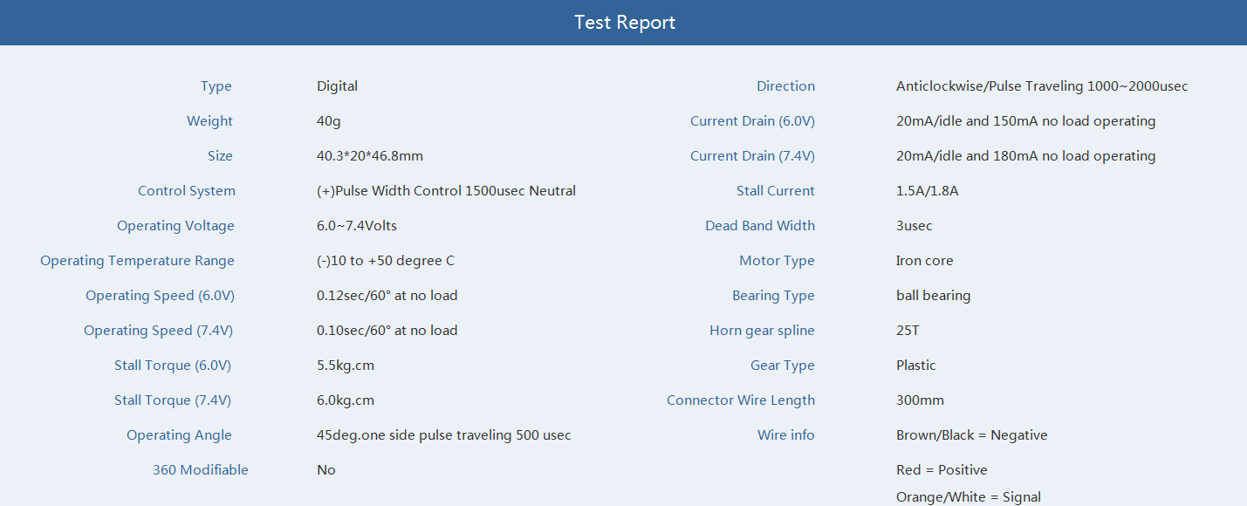Click the Direction label
1247x506 pixels.
pos(785,86)
